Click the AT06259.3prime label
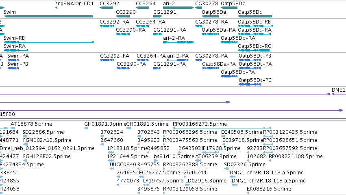The width and height of the screenshot is (346, 195). (216, 156)
